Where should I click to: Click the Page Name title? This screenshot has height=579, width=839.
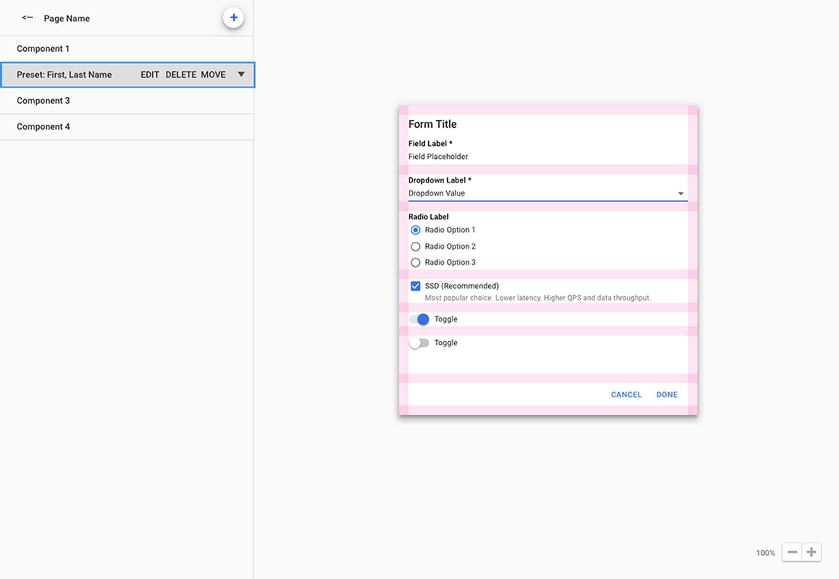[67, 18]
